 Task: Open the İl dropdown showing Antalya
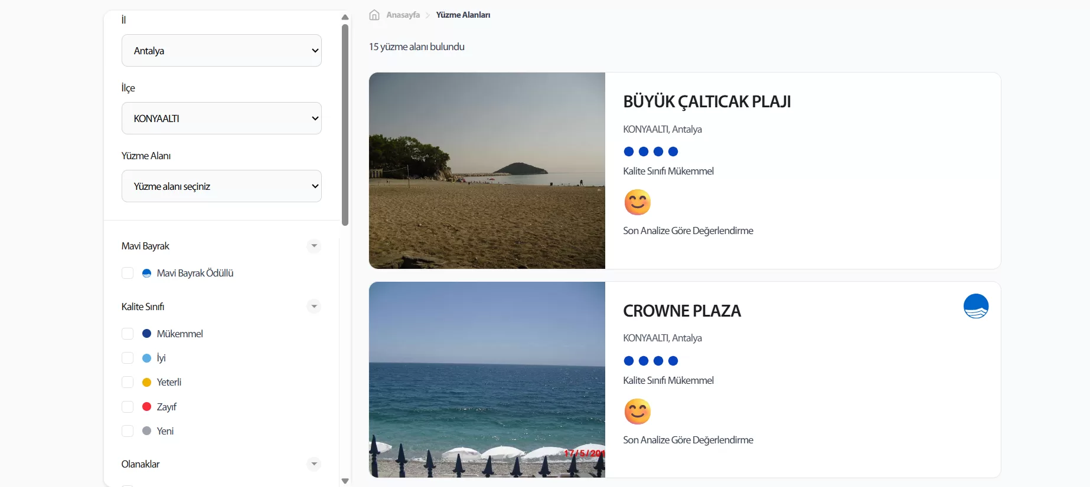pos(221,51)
